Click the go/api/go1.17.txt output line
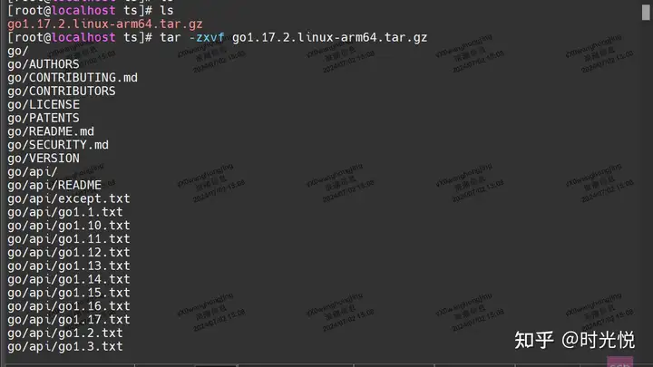The width and height of the screenshot is (653, 367). [x=69, y=320]
